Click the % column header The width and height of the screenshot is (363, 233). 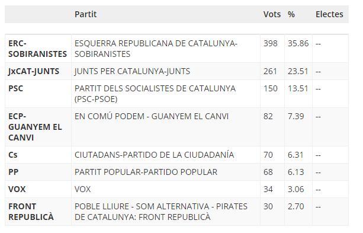(x=291, y=14)
